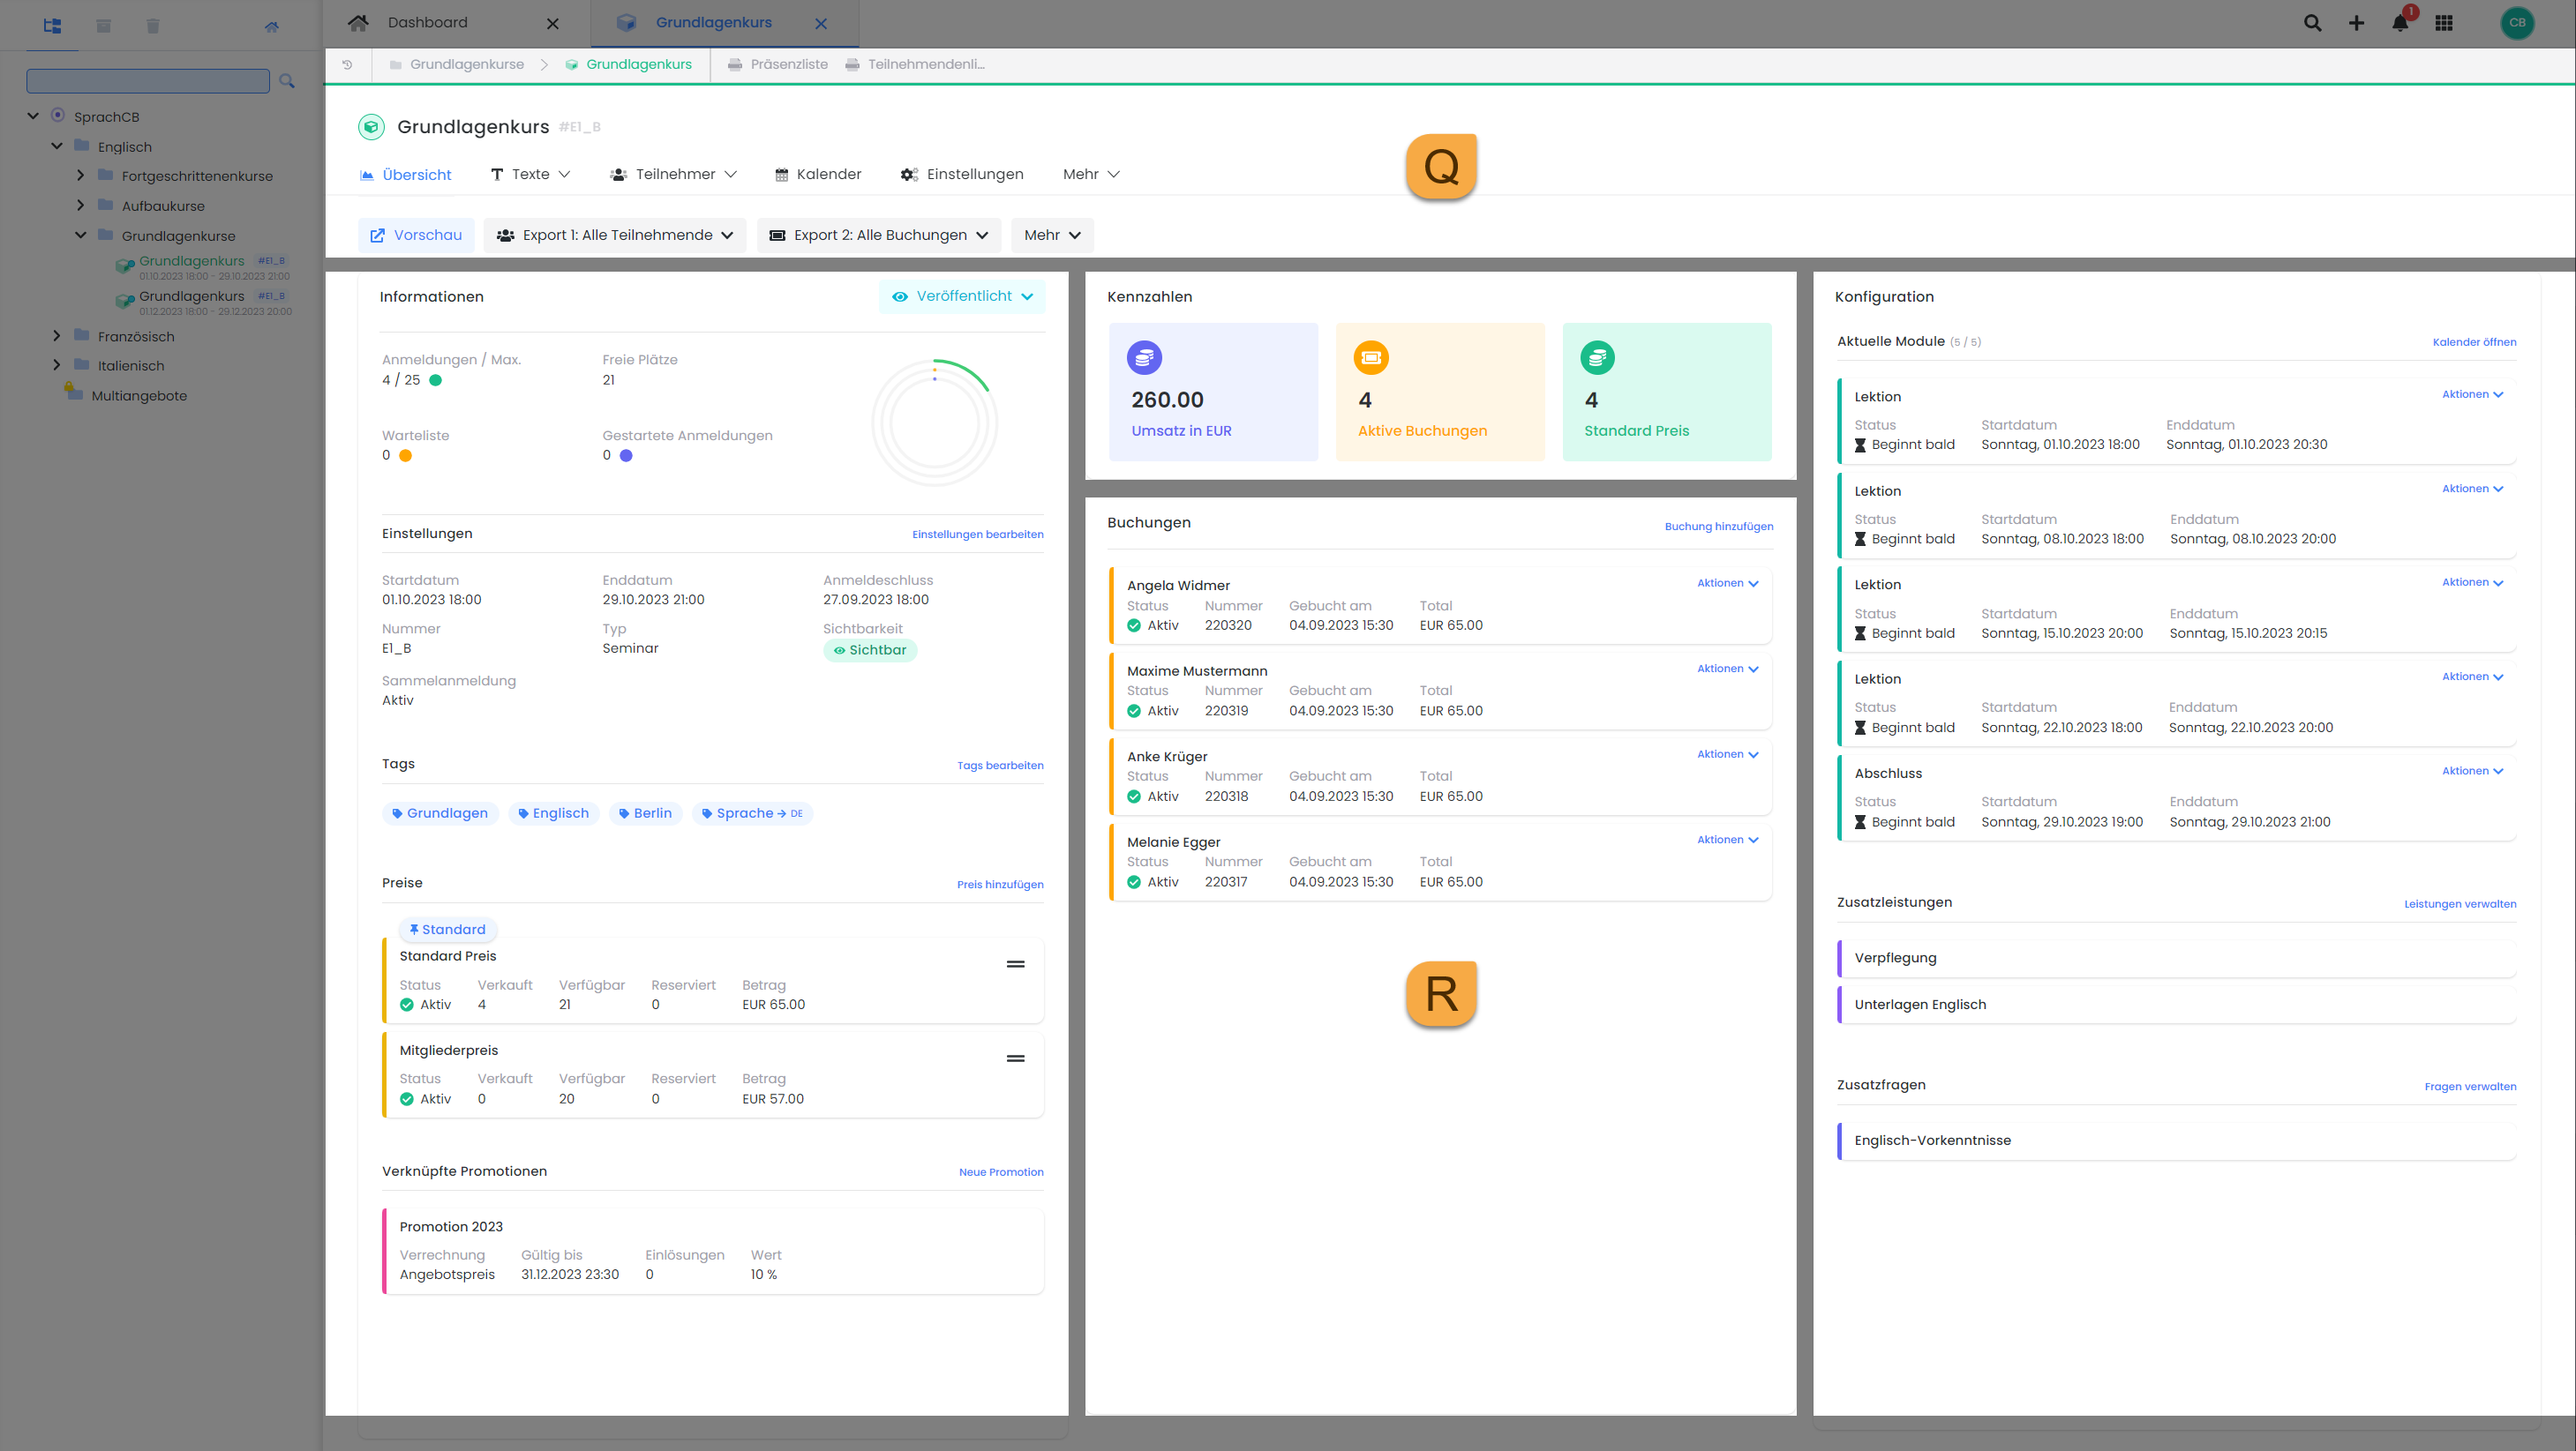Viewport: 2576px width, 1451px height.
Task: Toggle the Sichtbar visibility badge
Action: [870, 649]
